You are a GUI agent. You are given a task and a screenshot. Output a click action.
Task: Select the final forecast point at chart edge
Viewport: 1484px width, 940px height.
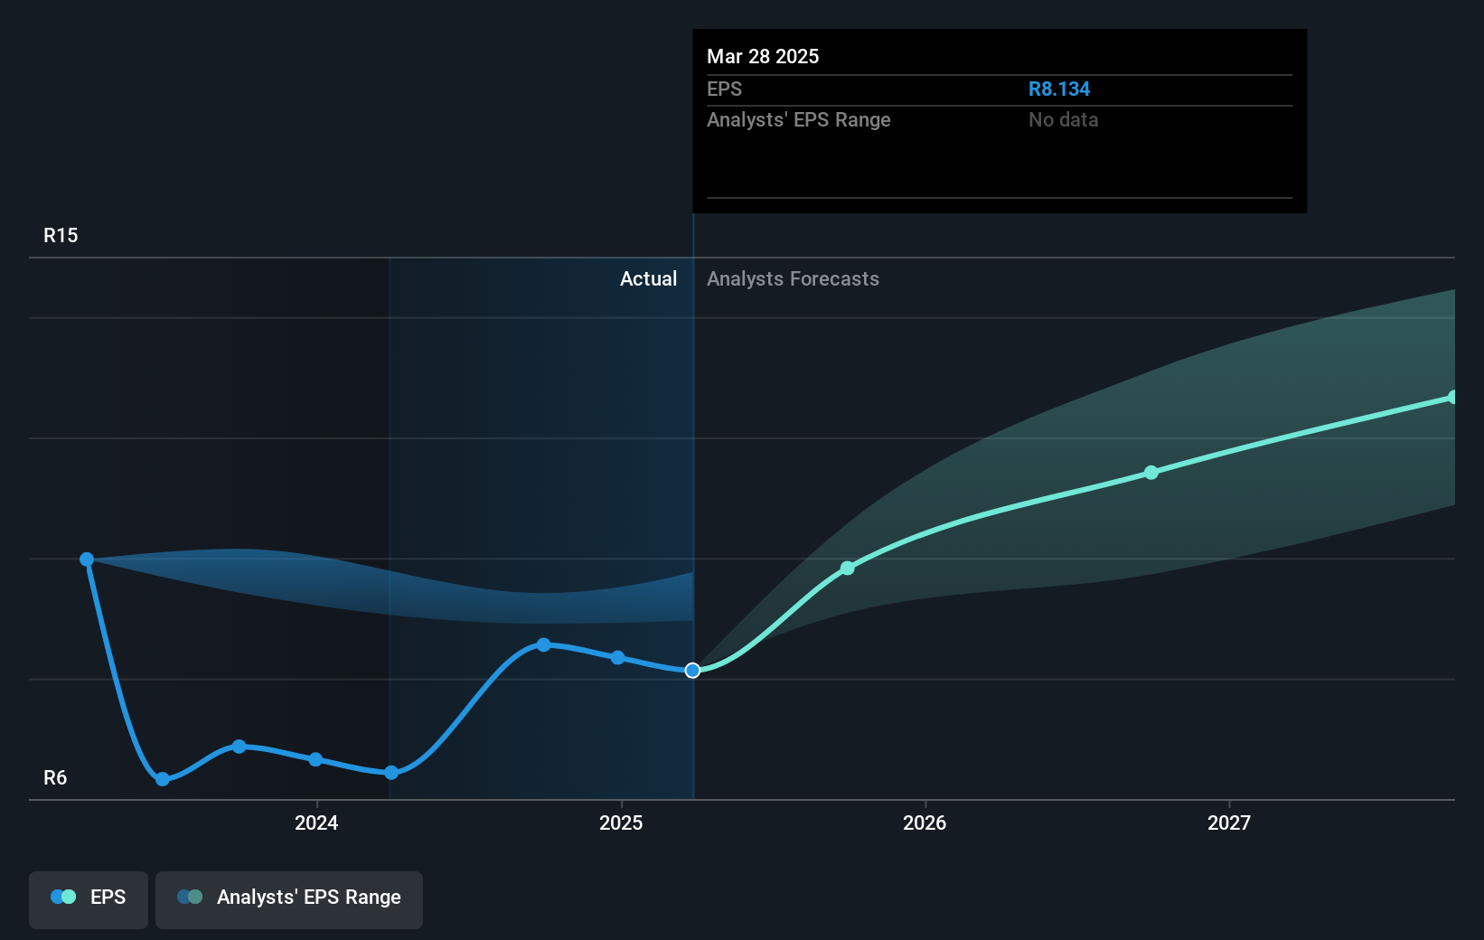click(x=1452, y=396)
